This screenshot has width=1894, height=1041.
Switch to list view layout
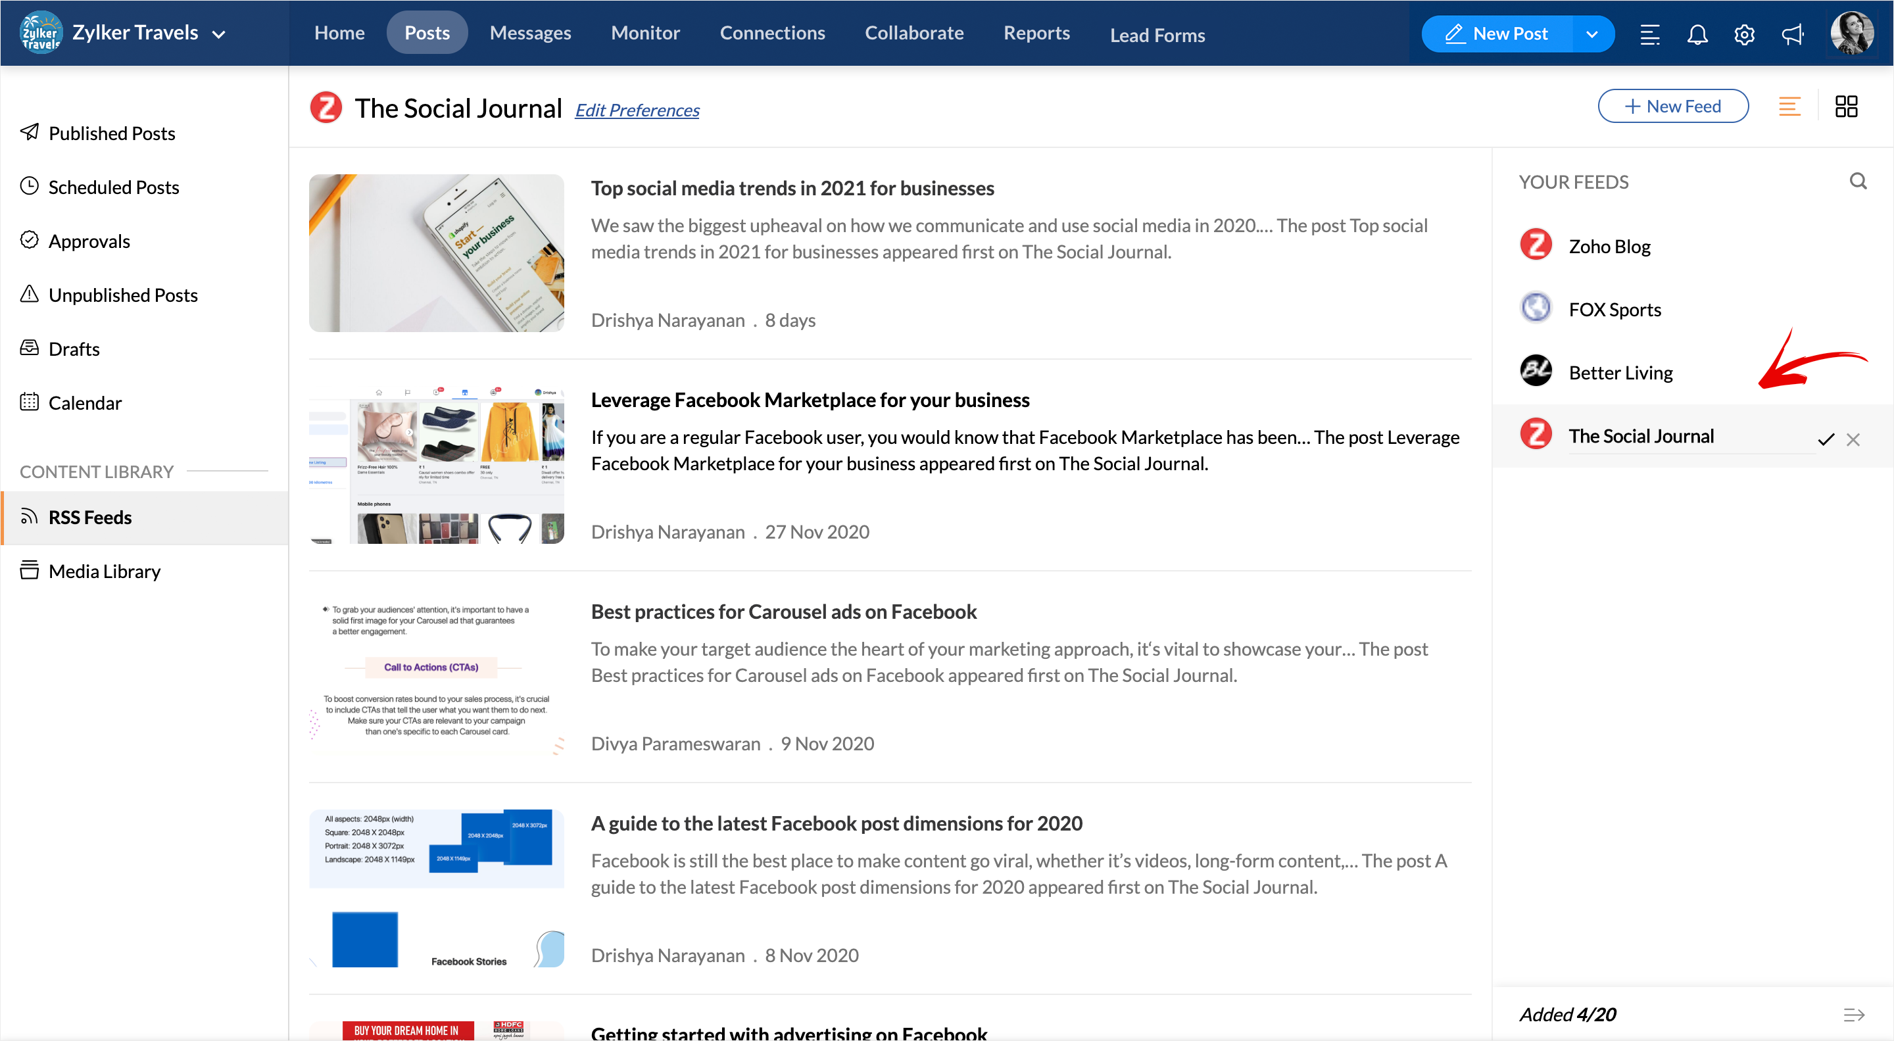click(1789, 107)
